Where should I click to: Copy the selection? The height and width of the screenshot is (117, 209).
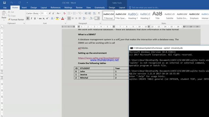tap(12, 16)
